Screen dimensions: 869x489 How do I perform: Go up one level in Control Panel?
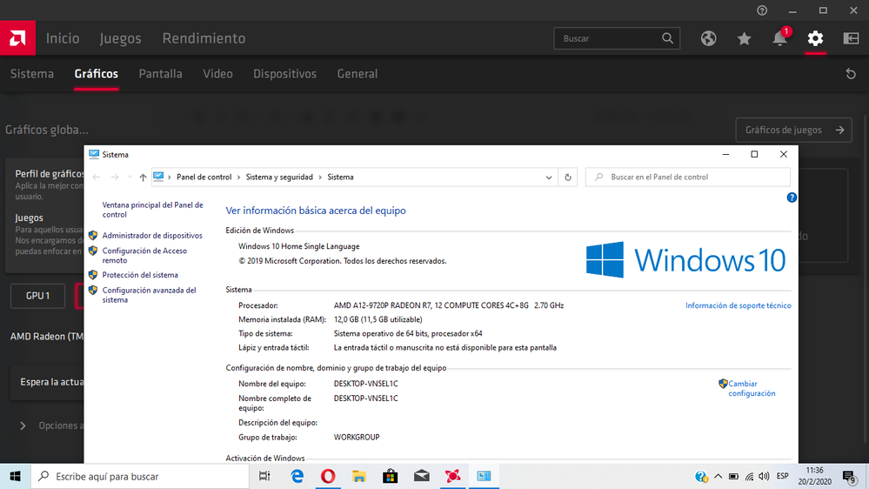pyautogui.click(x=143, y=178)
